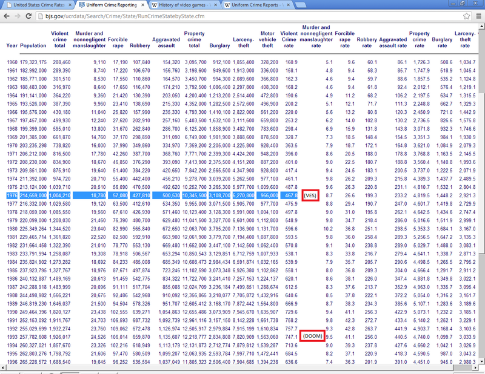
Task: Close the History of video games tab
Action: pos(215,5)
